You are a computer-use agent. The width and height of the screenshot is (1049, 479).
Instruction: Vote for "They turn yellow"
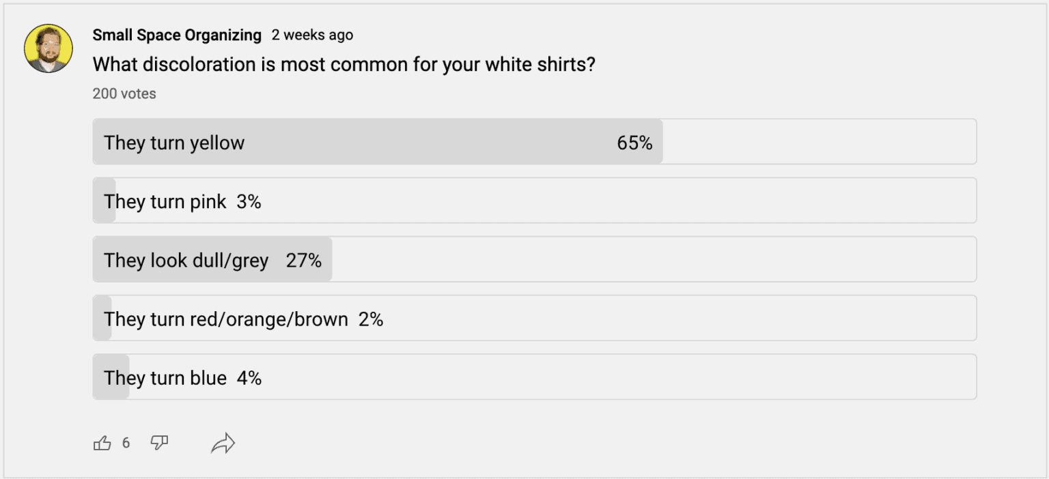click(174, 143)
